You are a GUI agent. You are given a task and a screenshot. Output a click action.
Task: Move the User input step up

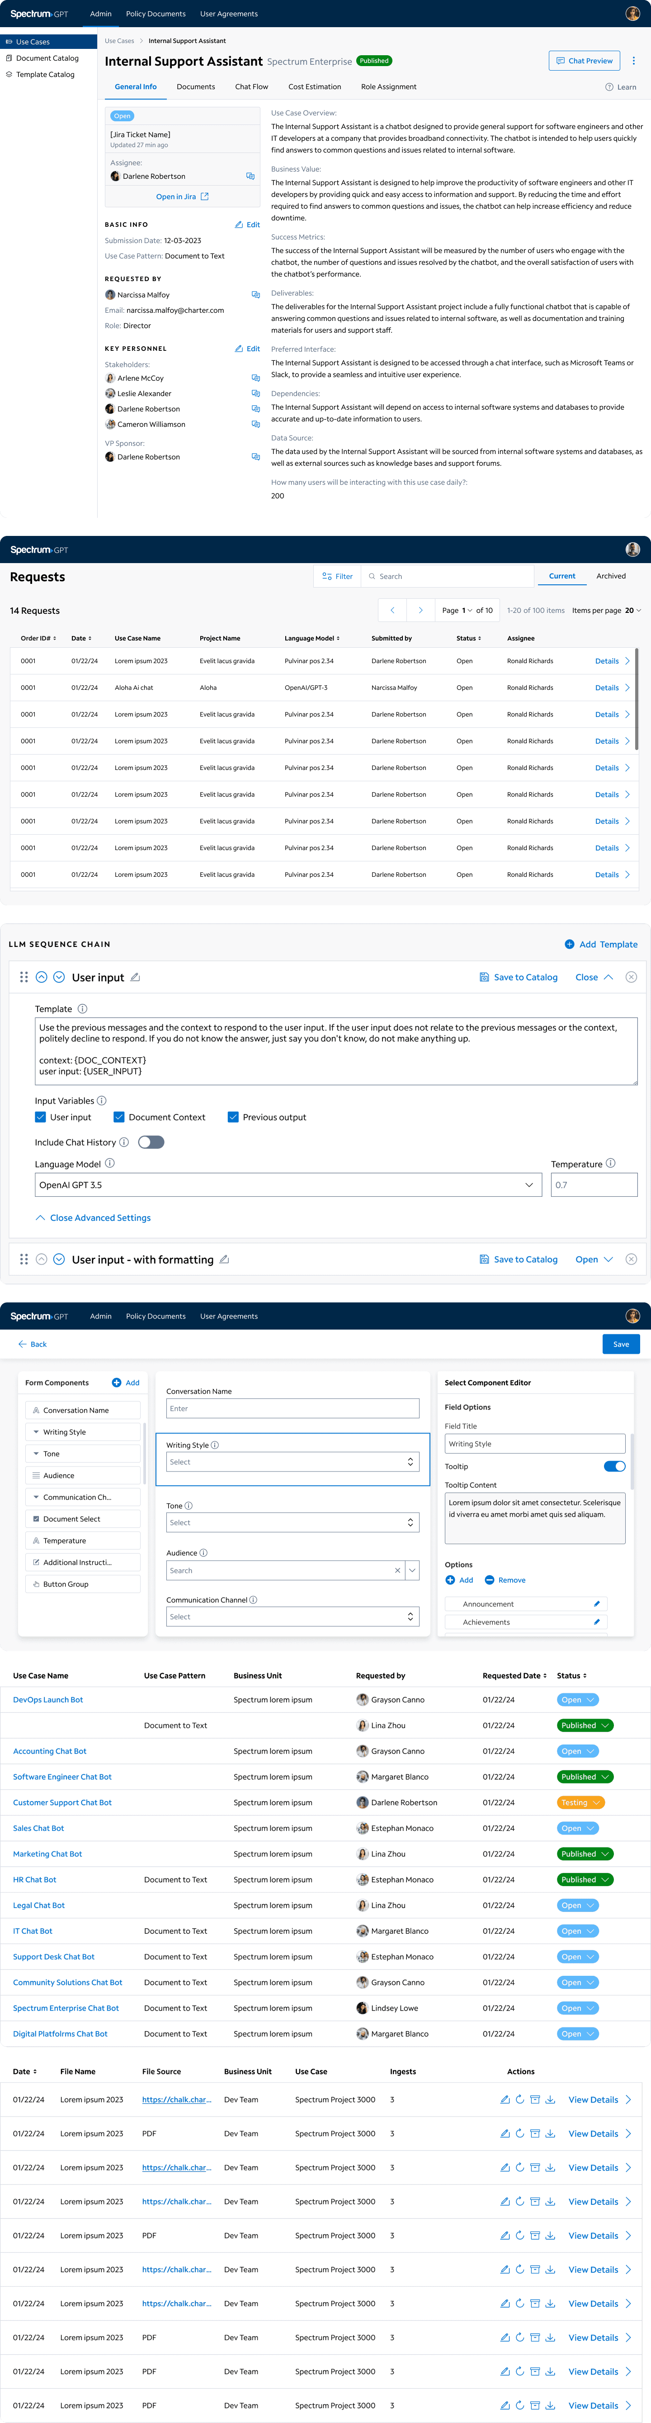[x=41, y=977]
